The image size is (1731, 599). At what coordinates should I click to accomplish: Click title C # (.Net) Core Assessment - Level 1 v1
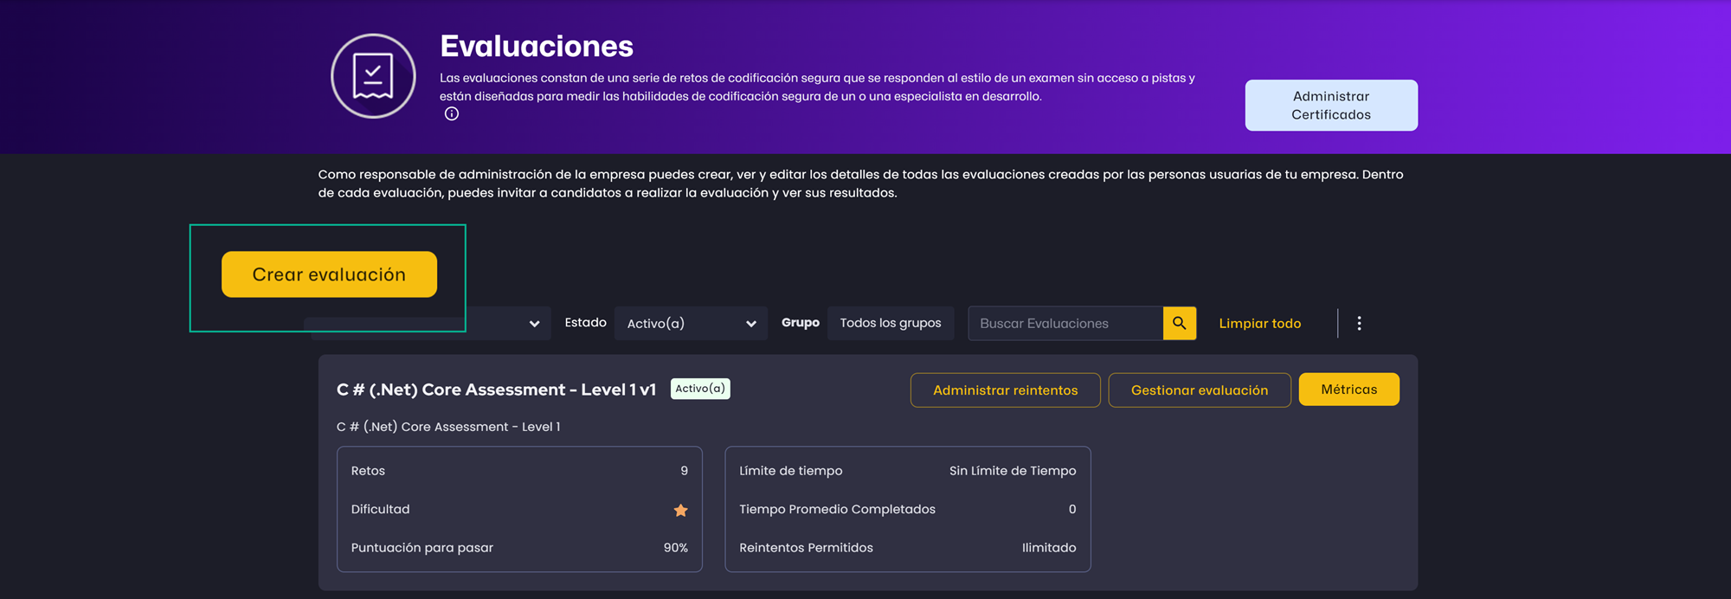[497, 390]
